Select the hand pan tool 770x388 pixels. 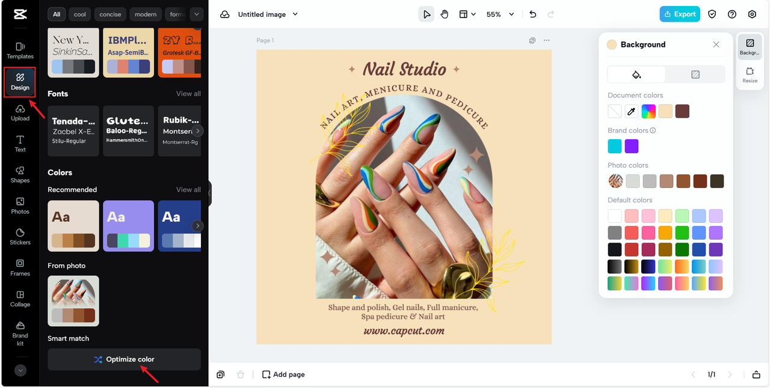pyautogui.click(x=445, y=14)
